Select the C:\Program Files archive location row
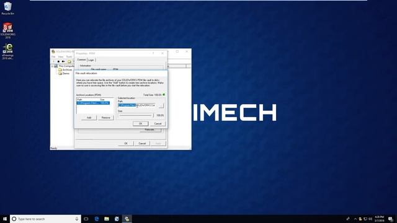The height and width of the screenshot is (223, 397). (x=94, y=103)
